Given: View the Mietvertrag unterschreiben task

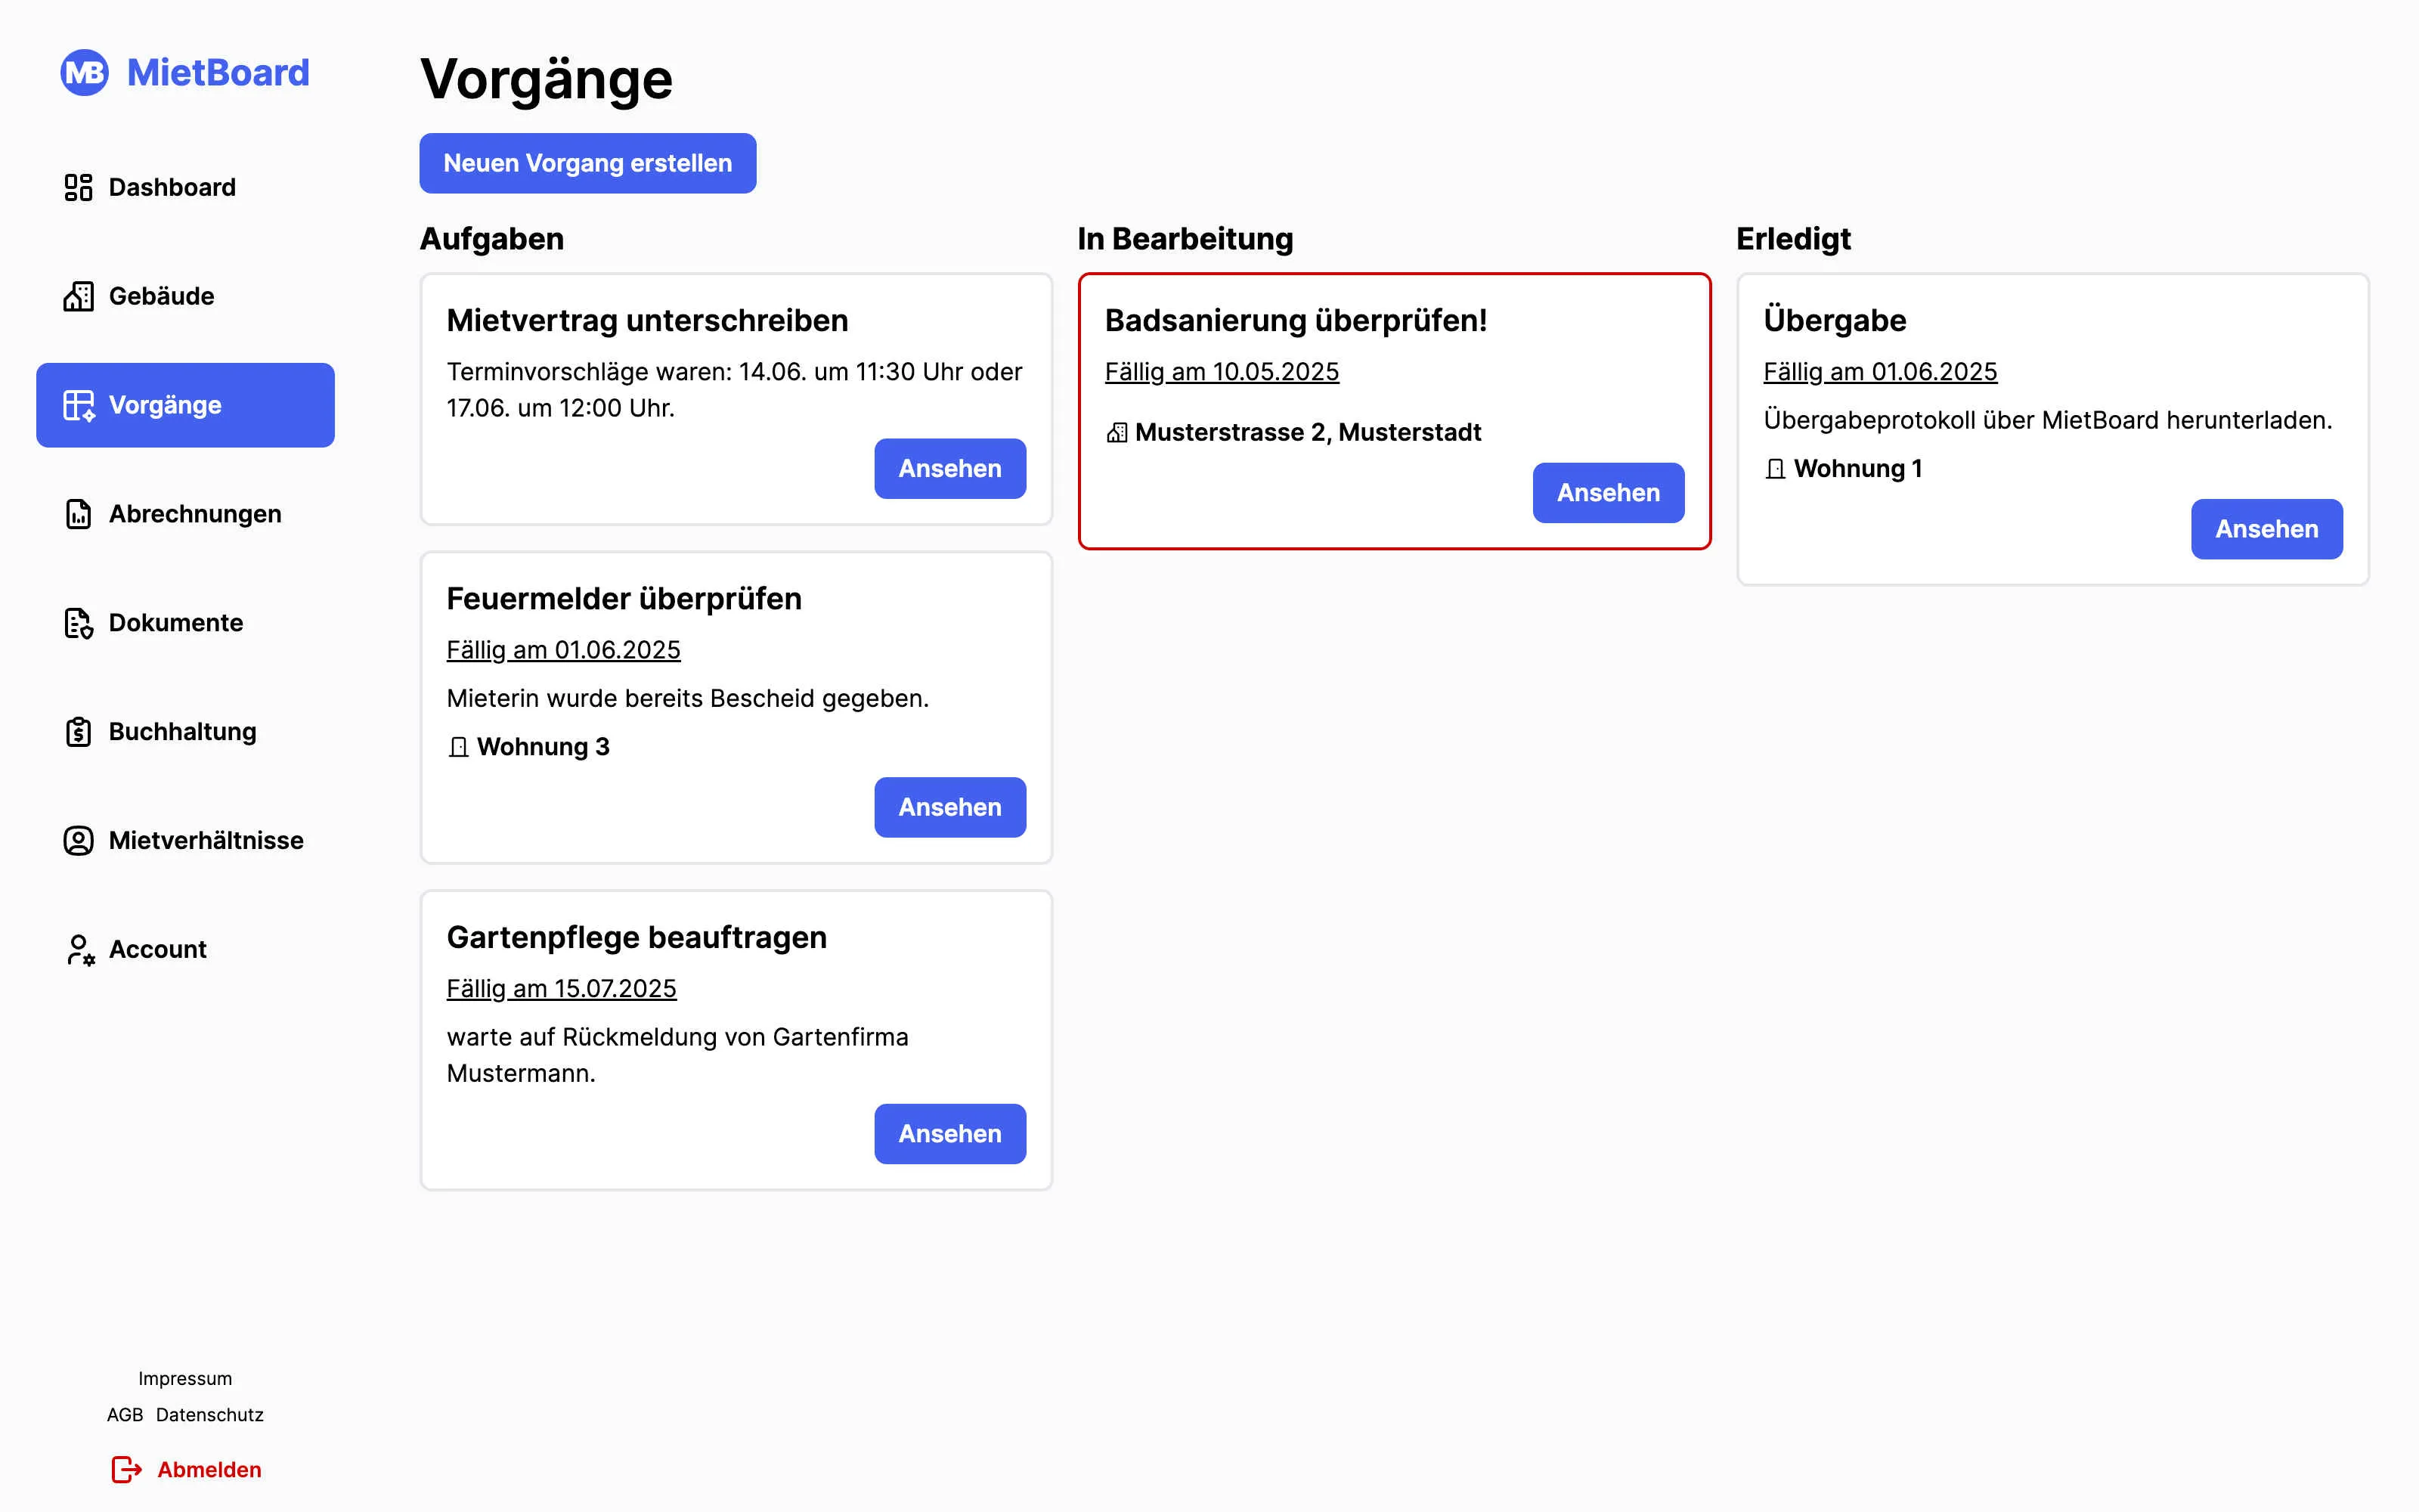Looking at the screenshot, I should click(949, 469).
